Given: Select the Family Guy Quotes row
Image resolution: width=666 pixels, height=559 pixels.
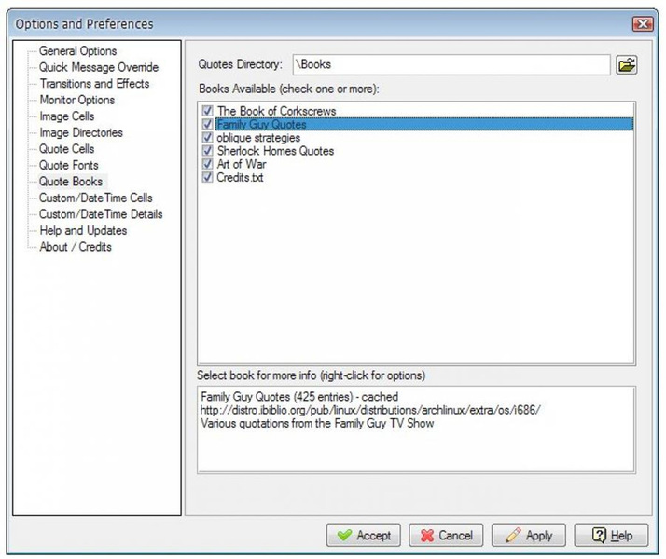Looking at the screenshot, I should [x=424, y=124].
